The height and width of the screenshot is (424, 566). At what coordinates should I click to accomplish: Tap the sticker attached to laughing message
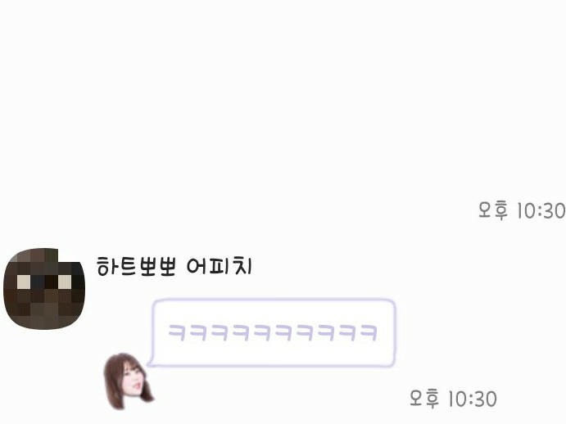(x=129, y=381)
